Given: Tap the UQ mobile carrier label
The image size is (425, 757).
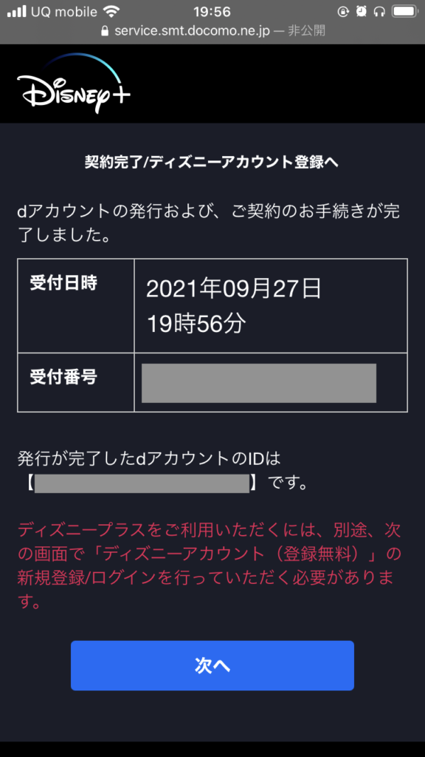Looking at the screenshot, I should [64, 11].
